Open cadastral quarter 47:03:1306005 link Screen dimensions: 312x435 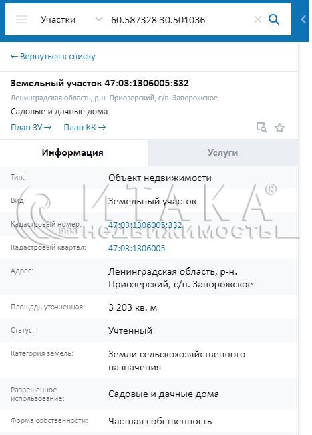pos(137,248)
